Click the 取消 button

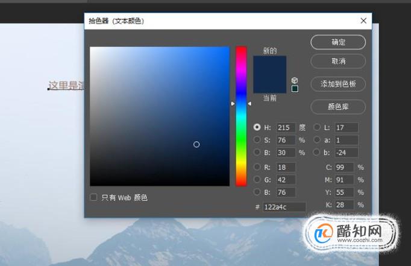[x=338, y=62]
